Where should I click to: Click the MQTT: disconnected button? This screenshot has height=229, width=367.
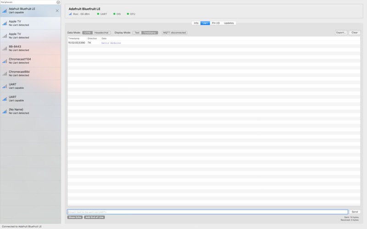click(174, 33)
